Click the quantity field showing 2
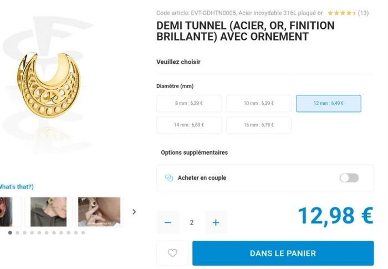Screen dimensions: 388x269 pyautogui.click(x=192, y=222)
